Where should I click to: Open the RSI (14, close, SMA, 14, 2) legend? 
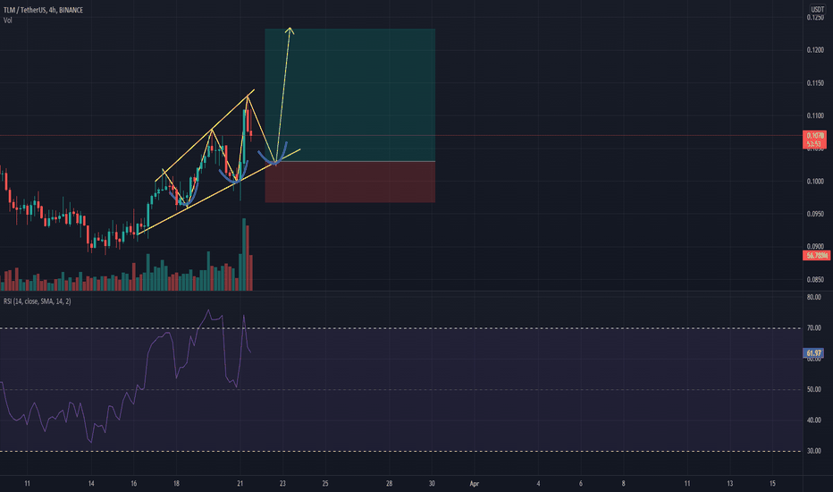pos(38,301)
